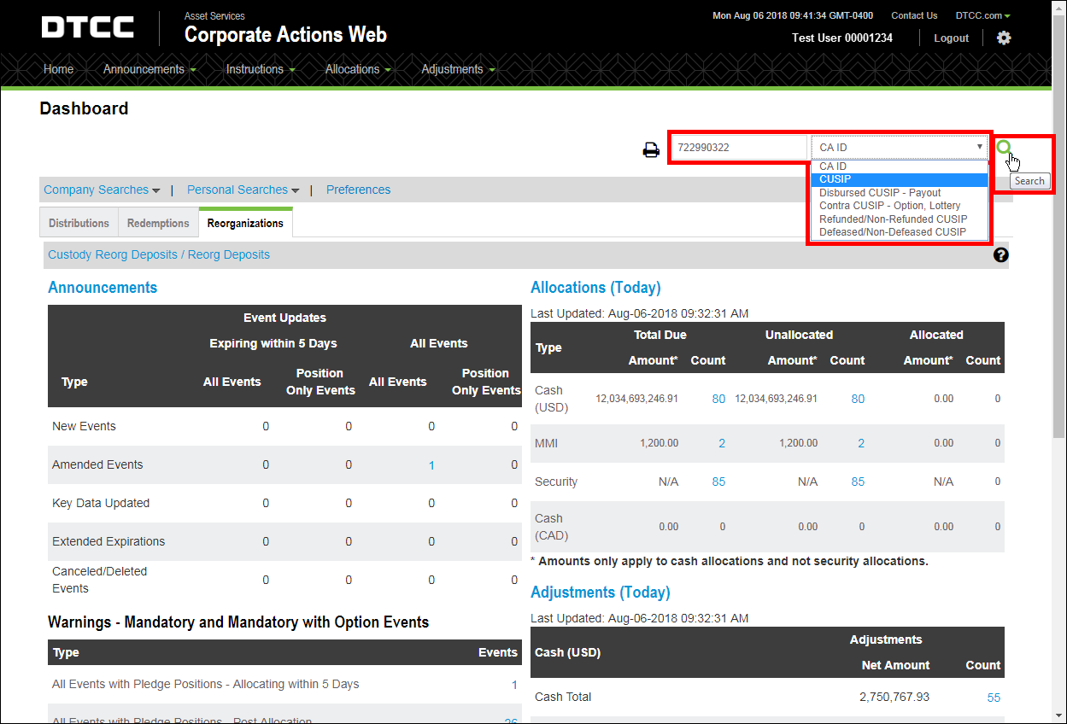The height and width of the screenshot is (724, 1067).
Task: Open the Allocations navigation menu
Action: (x=357, y=69)
